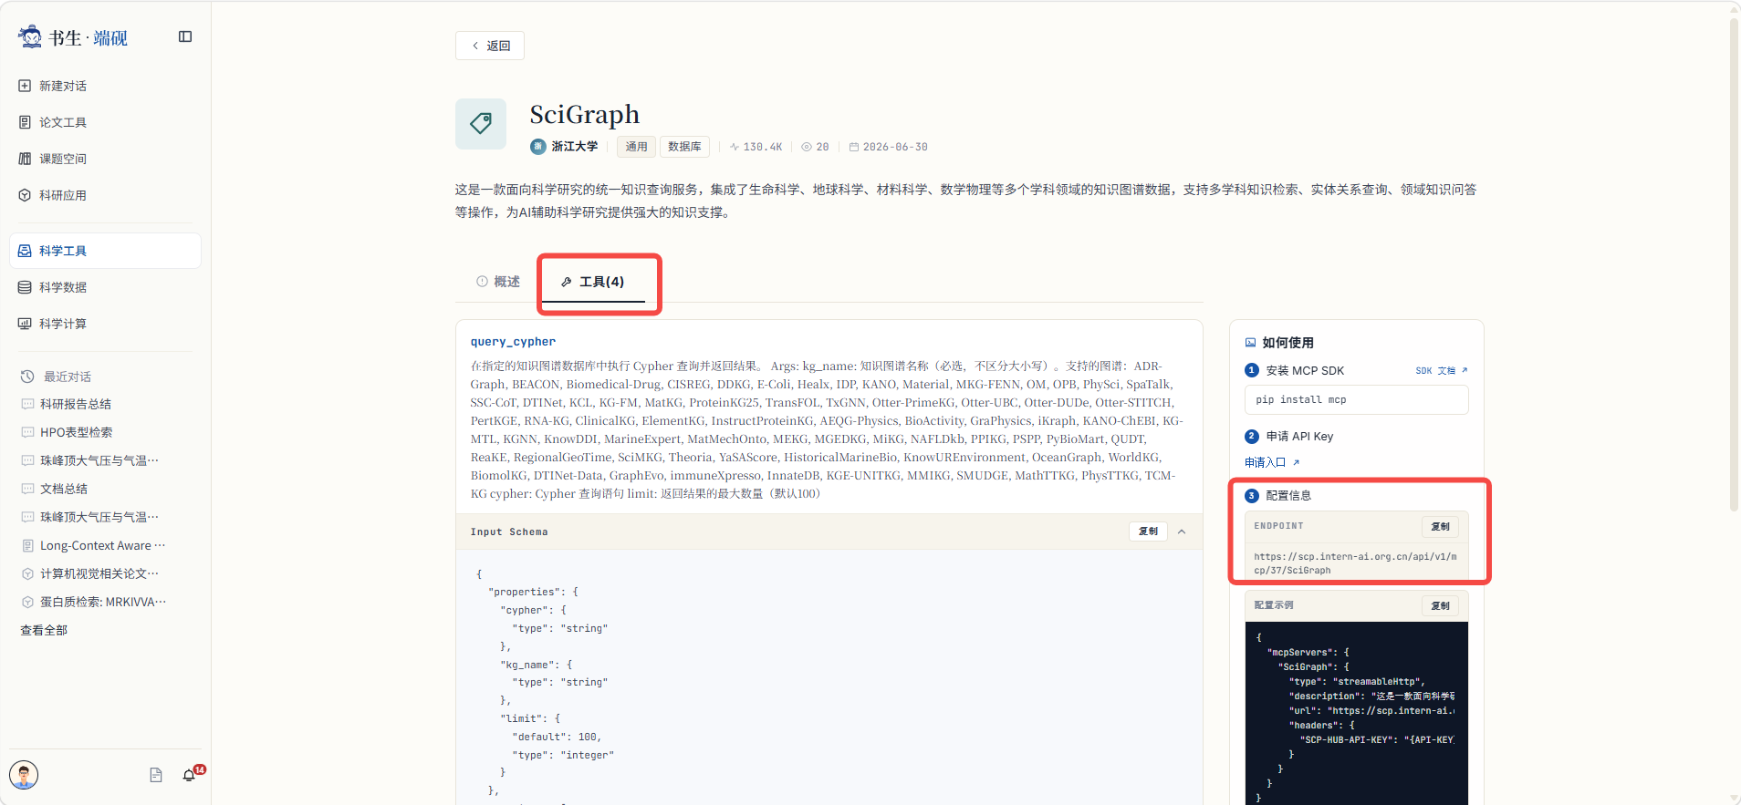Open 课题空间 in sidebar
This screenshot has width=1741, height=805.
(105, 159)
